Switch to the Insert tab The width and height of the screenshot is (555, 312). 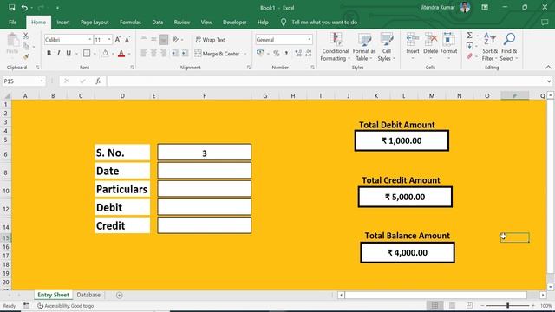click(63, 22)
